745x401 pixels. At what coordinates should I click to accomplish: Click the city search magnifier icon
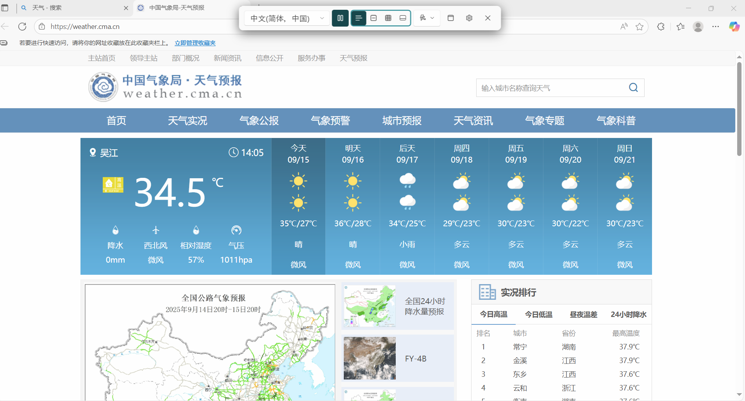click(633, 88)
